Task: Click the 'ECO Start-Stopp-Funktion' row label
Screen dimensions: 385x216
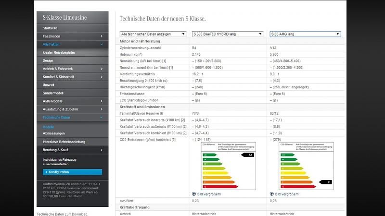Action: click(139, 100)
